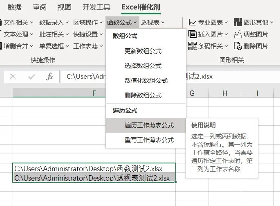280x206 pixels.
Task: Click the 删除图片 icon
Action: (x=237, y=46)
